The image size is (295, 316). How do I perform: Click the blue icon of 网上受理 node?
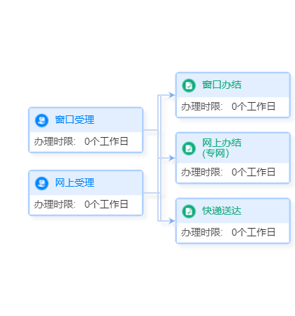pos(42,183)
